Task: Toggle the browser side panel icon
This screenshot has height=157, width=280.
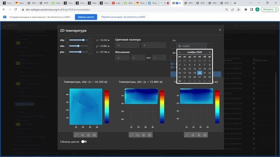Action: pos(252,10)
